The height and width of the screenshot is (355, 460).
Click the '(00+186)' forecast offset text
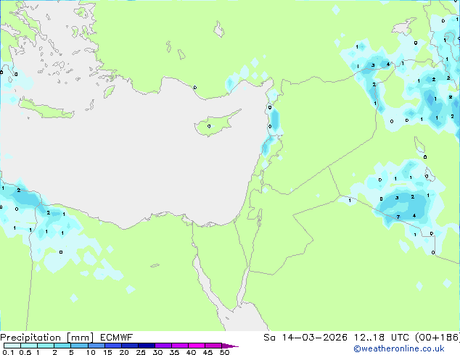[438, 338]
